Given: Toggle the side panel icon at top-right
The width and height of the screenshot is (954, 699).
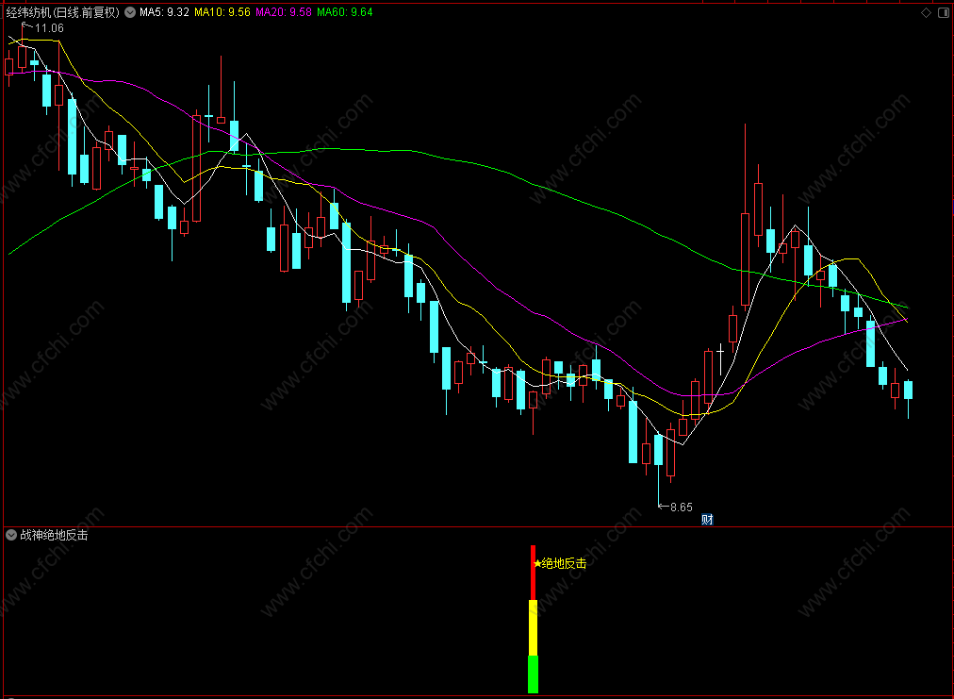Looking at the screenshot, I should click(945, 13).
